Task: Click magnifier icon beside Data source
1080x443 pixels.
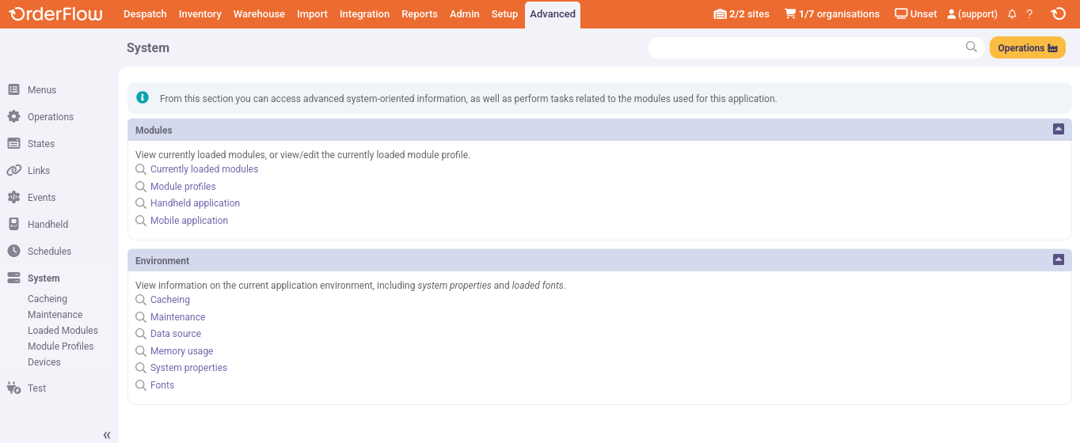Action: tap(141, 334)
